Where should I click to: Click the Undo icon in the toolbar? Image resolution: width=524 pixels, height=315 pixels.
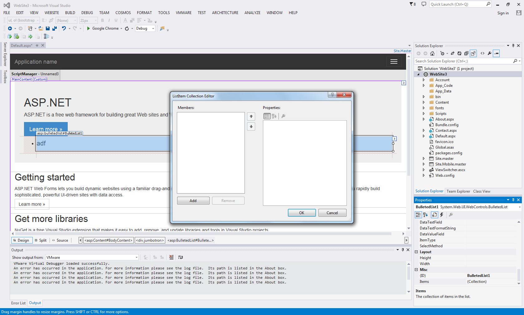(64, 28)
